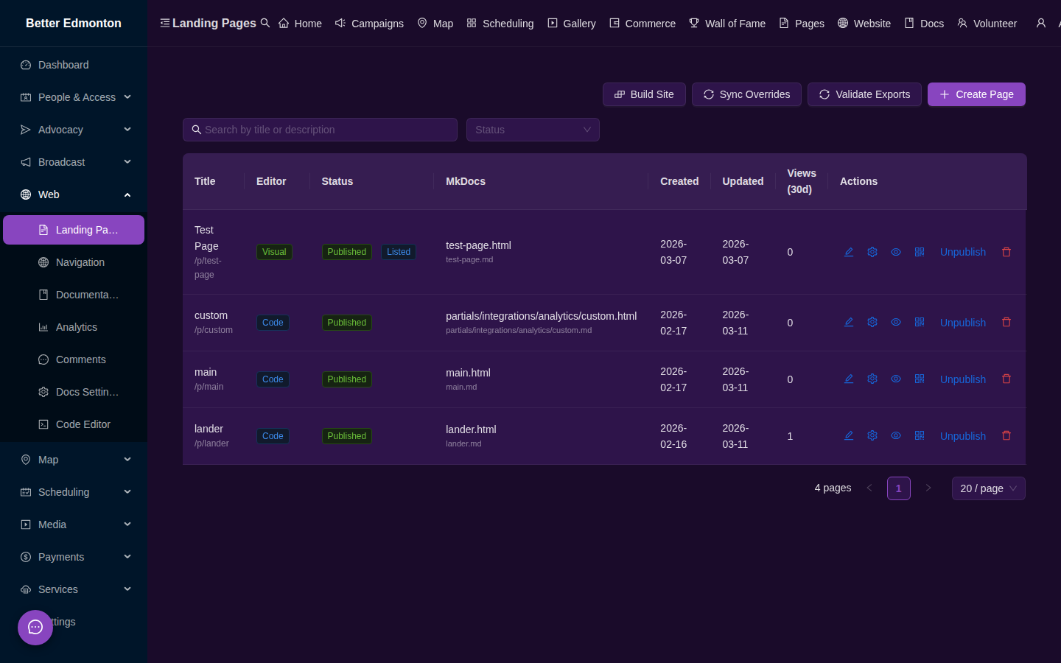Click the edit pencil icon for Test Page

pyautogui.click(x=849, y=252)
